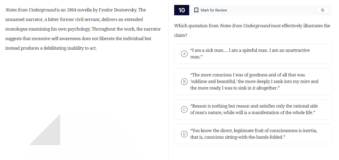Viewport: 339px width, 160px height.
Task: Enable the answer strikethrough eliminator tool
Action: coord(322,10)
